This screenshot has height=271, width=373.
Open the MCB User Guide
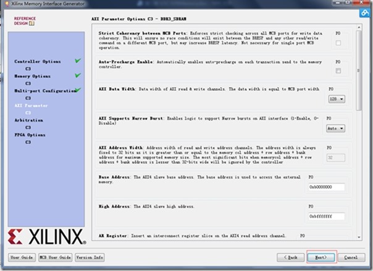pyautogui.click(x=55, y=257)
